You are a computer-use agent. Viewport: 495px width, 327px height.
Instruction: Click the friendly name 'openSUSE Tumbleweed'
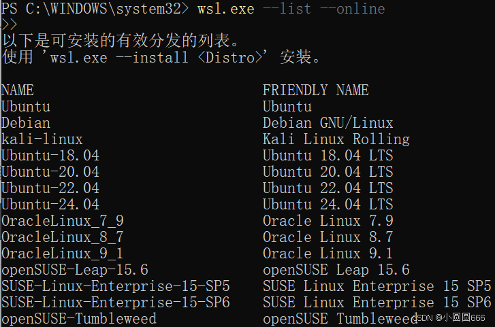[x=340, y=319]
